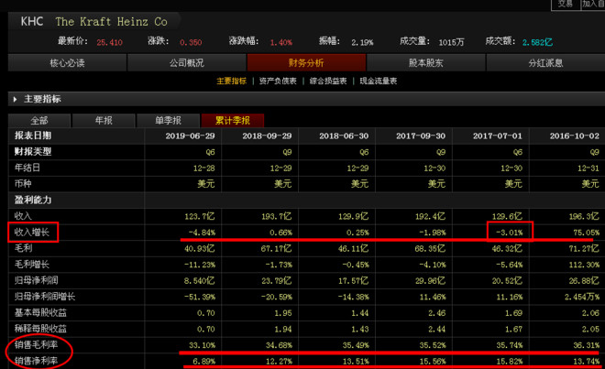
Task: Click the revenue growth value -4.84%
Action: point(202,233)
